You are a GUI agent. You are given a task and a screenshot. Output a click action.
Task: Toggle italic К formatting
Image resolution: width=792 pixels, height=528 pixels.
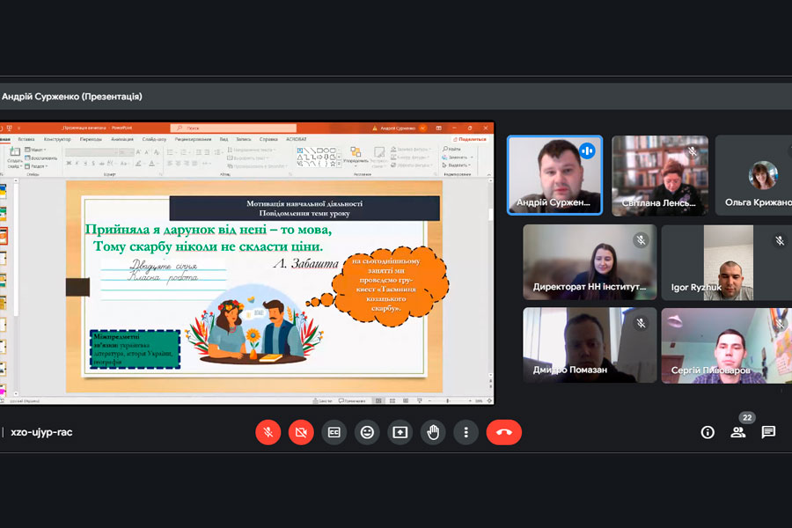coord(77,163)
